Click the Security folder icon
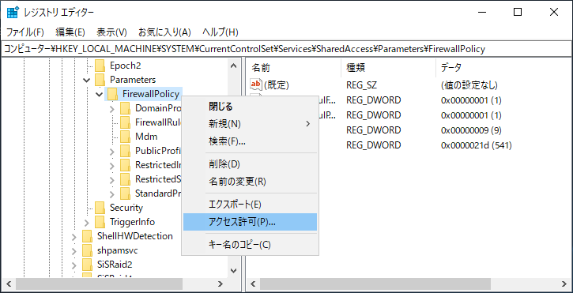Image resolution: width=573 pixels, height=293 pixels. click(x=100, y=208)
